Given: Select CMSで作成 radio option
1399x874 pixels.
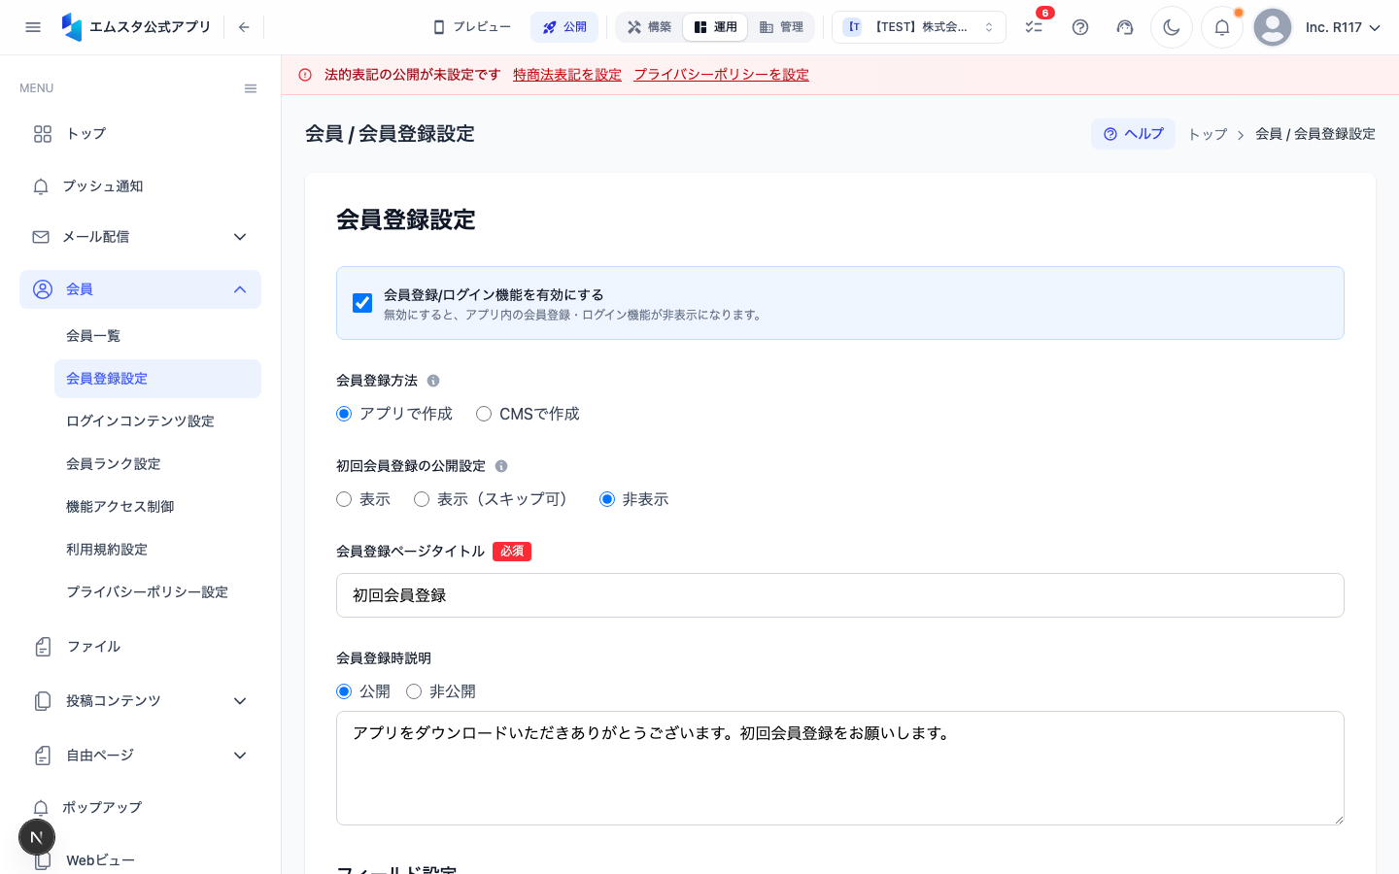Looking at the screenshot, I should coord(484,414).
